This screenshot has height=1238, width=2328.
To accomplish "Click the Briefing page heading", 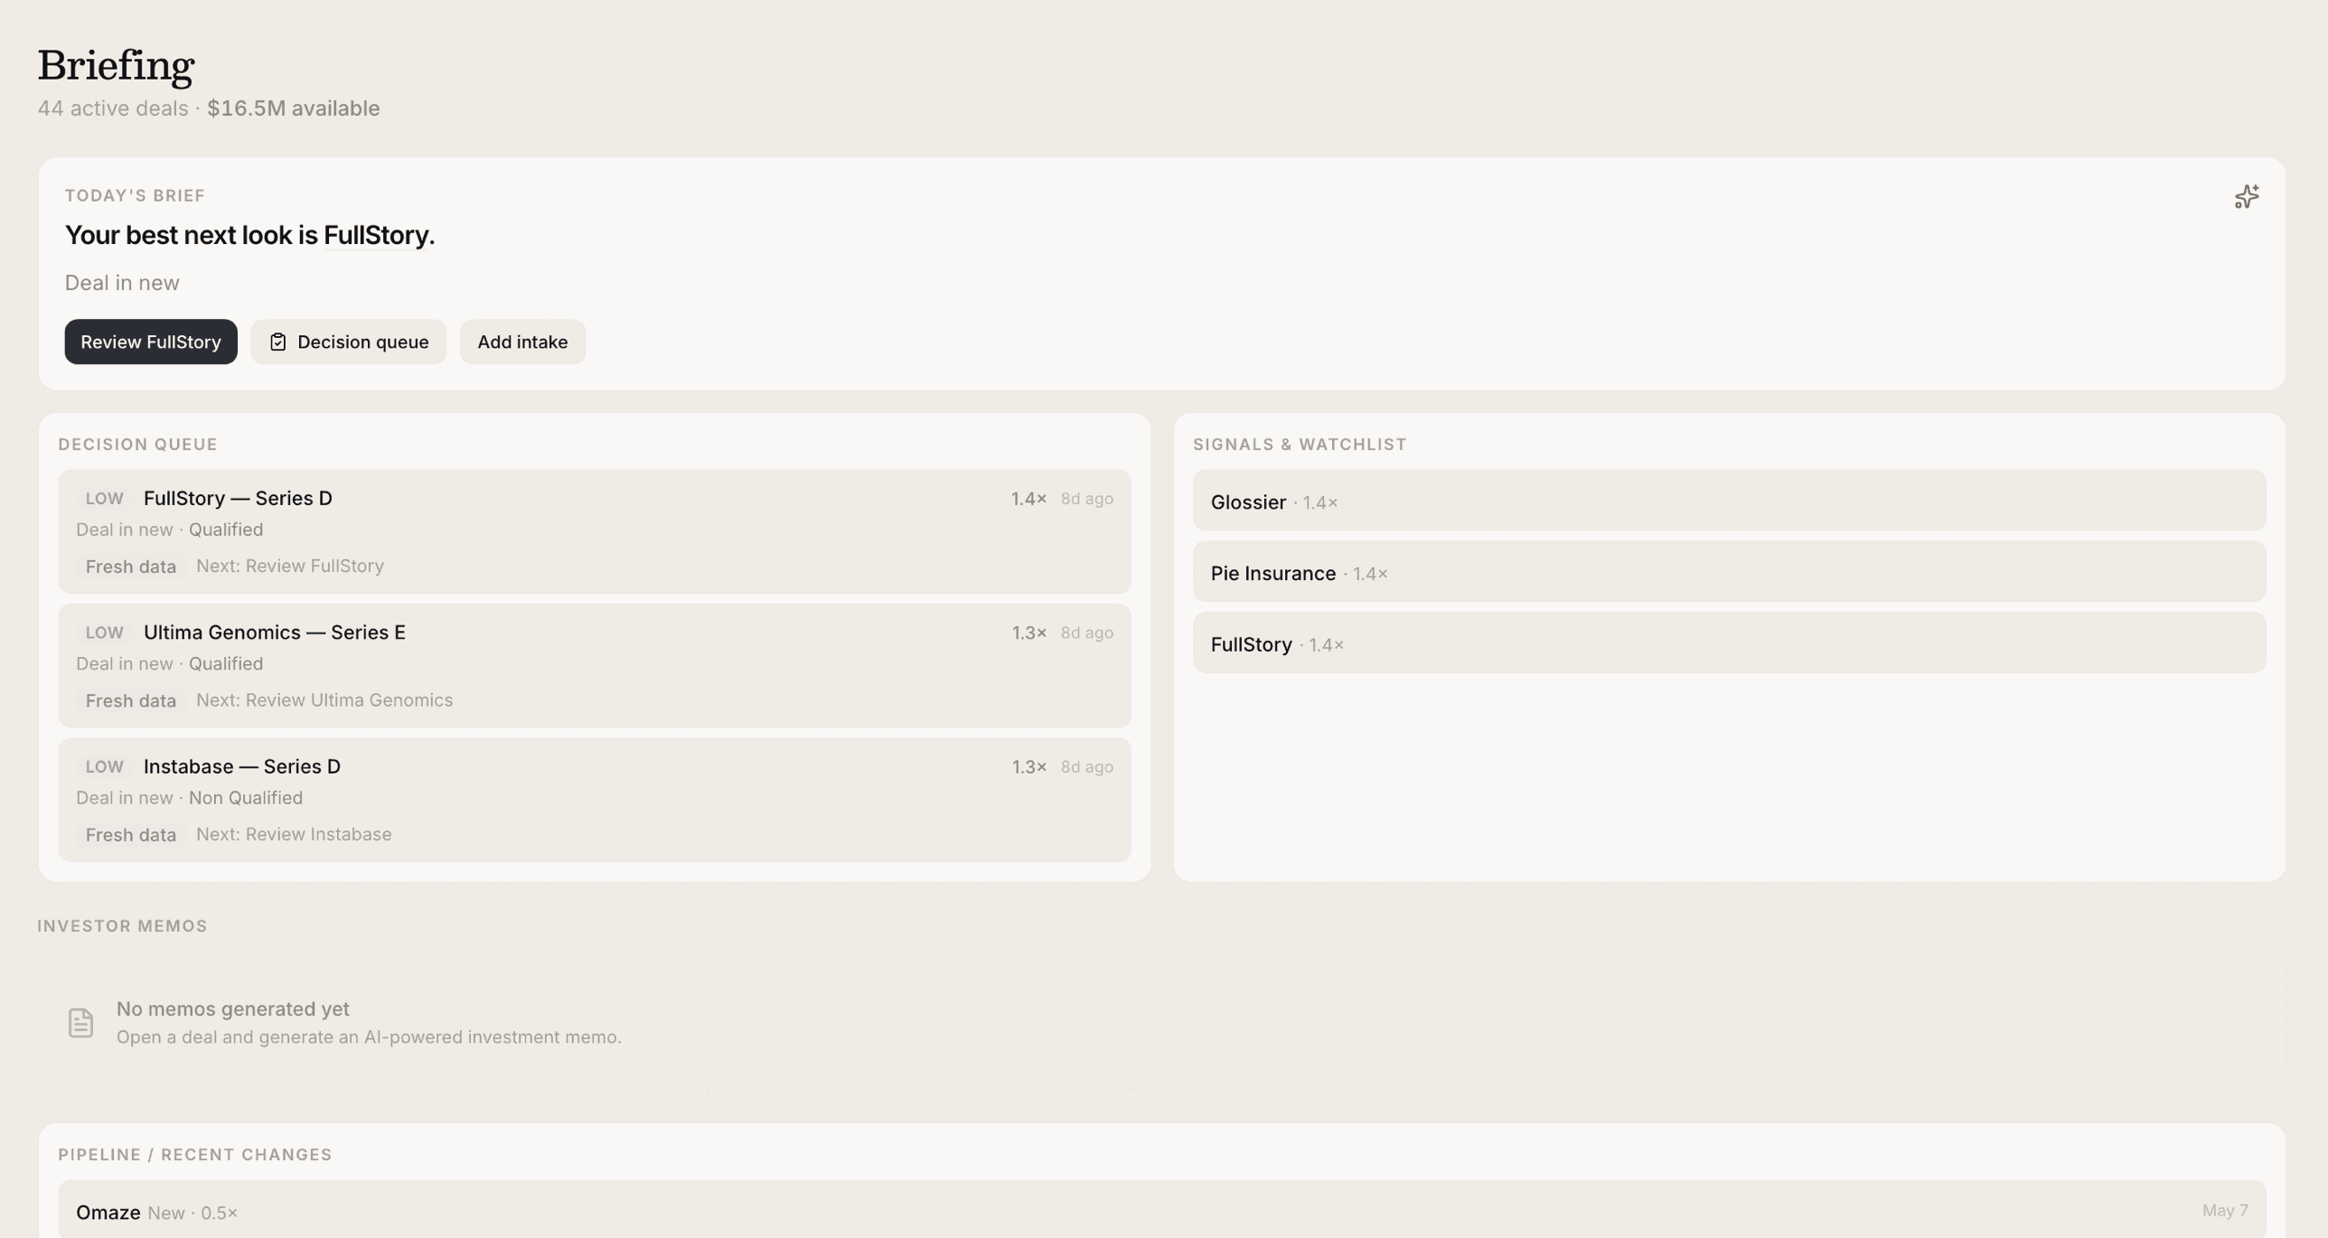I will click(x=116, y=65).
